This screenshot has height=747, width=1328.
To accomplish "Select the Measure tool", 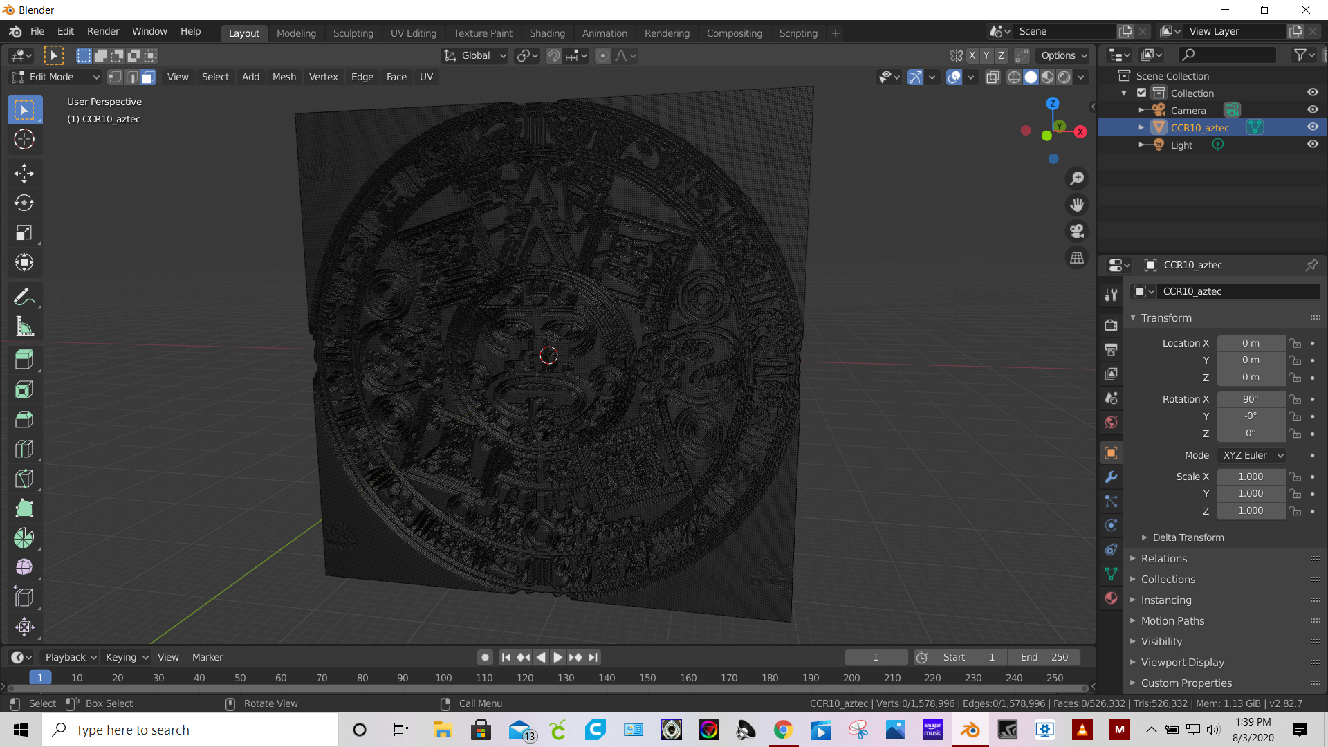I will click(x=24, y=327).
